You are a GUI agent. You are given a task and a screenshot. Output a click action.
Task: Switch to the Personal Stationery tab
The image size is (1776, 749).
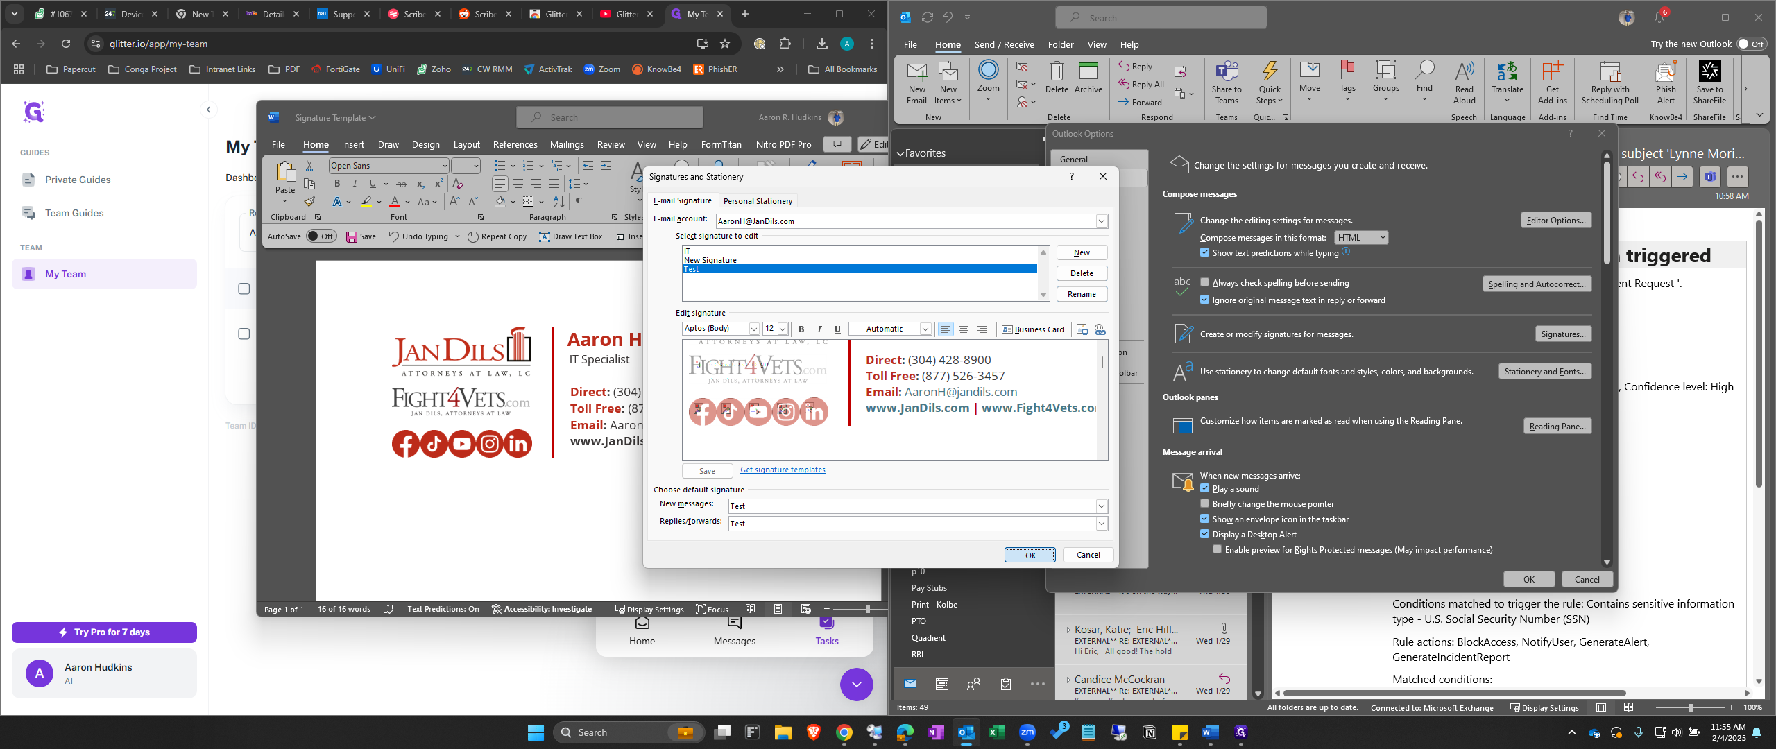(757, 201)
